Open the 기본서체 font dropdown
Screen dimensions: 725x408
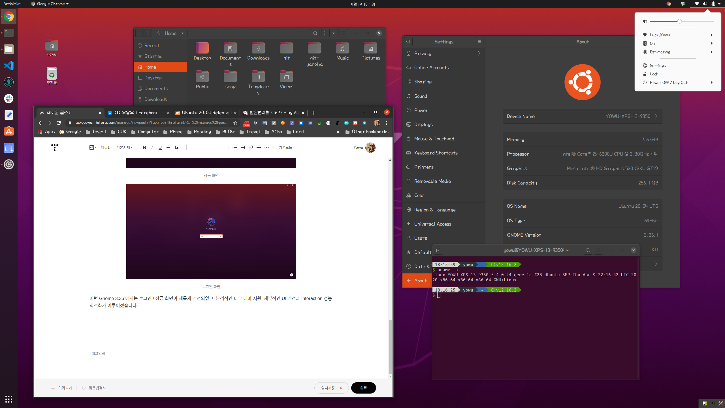[124, 147]
